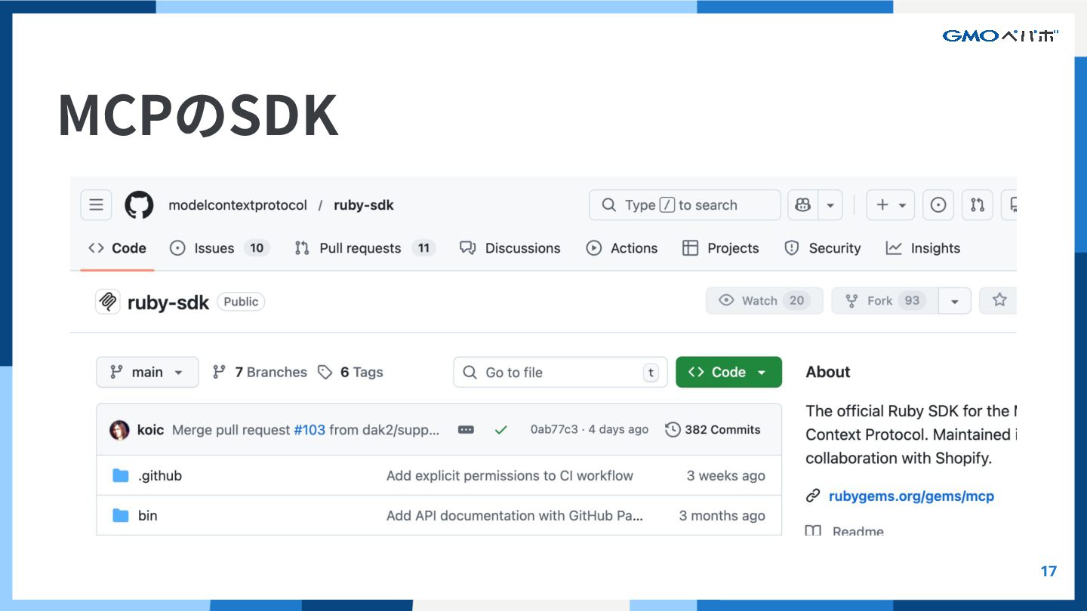Click the bin folder icon
The image size is (1087, 611).
pos(121,515)
